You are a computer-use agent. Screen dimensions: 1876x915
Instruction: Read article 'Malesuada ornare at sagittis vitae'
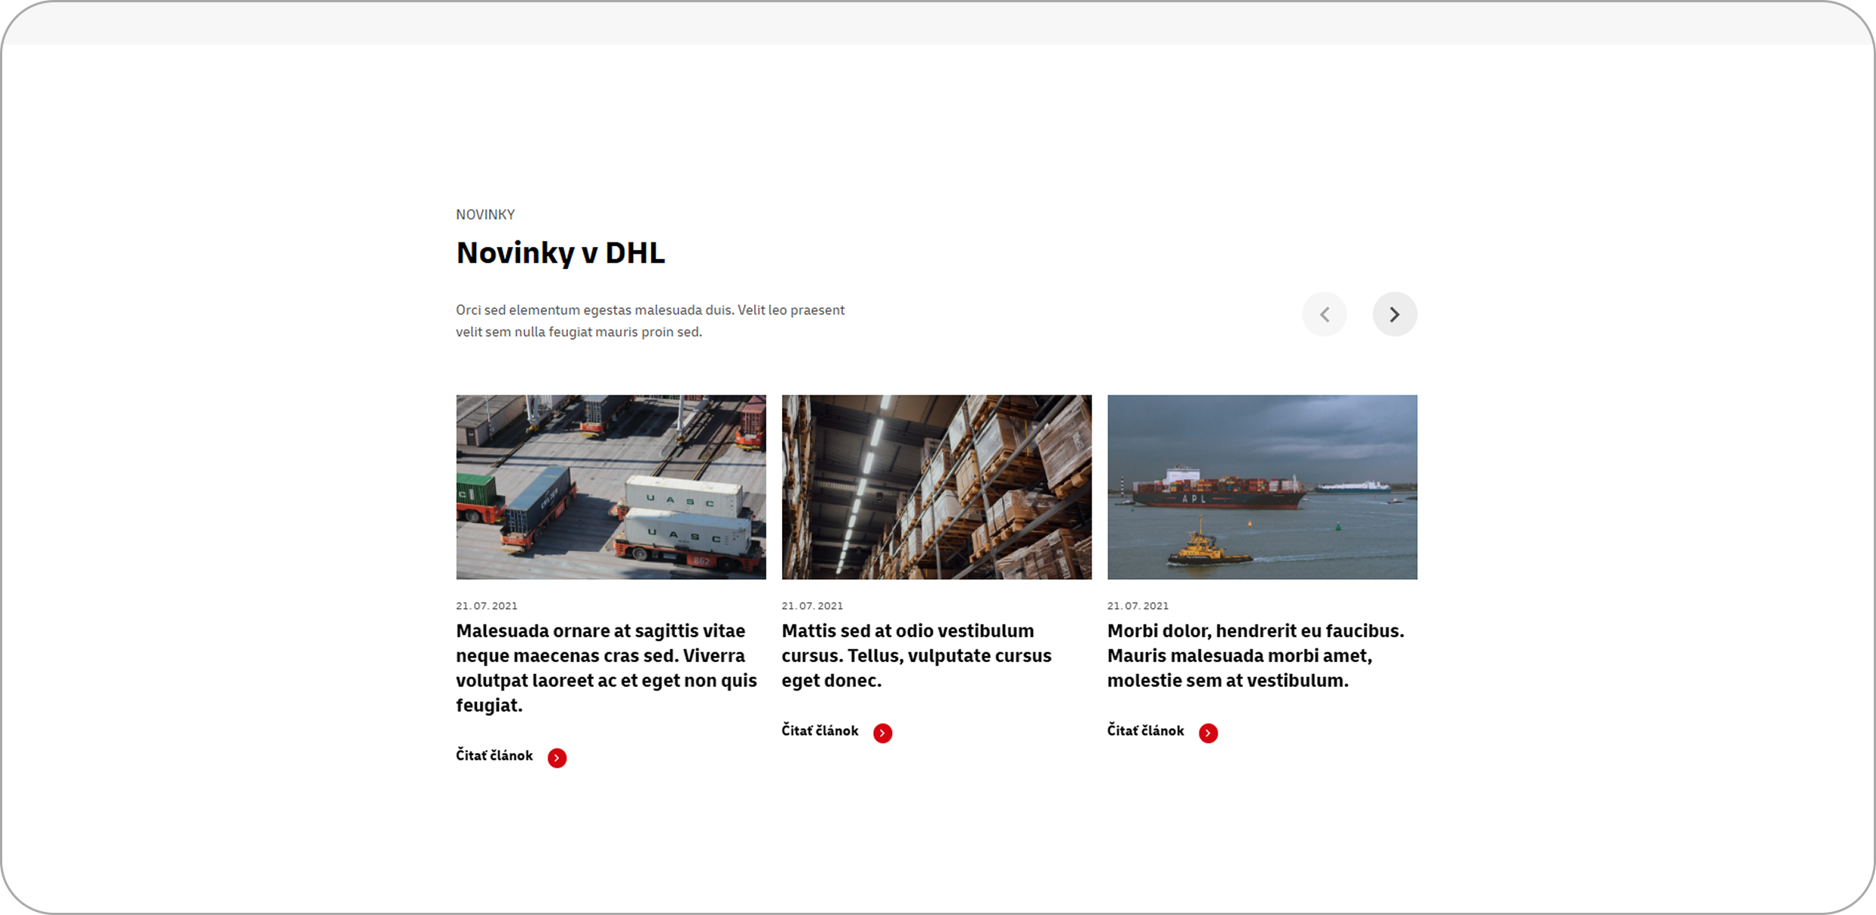pos(606,667)
